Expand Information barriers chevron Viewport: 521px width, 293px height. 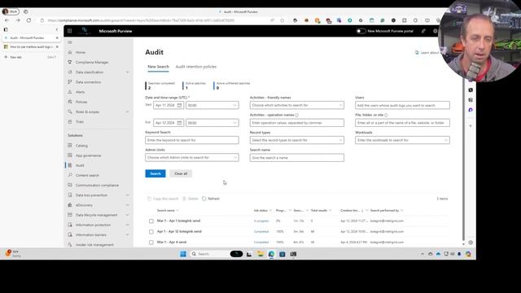(127, 235)
